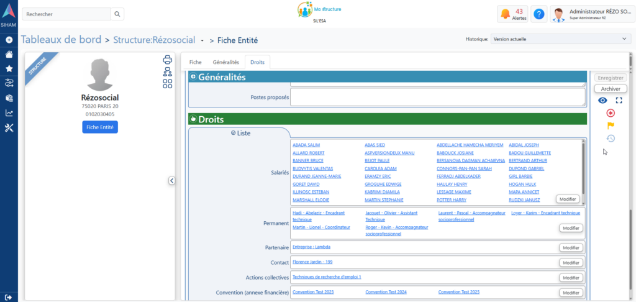Collapse the Généralités section header
Image resolution: width=636 pixels, height=302 pixels.
click(193, 78)
